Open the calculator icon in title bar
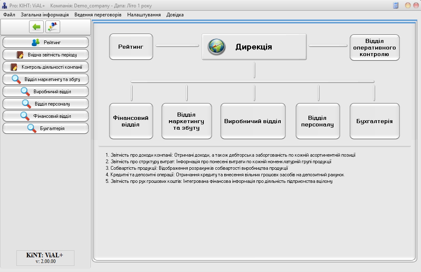 (x=396, y=5)
